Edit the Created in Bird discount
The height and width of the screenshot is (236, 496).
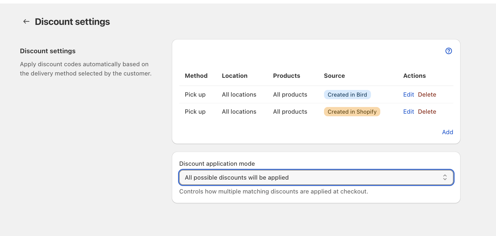pyautogui.click(x=408, y=95)
